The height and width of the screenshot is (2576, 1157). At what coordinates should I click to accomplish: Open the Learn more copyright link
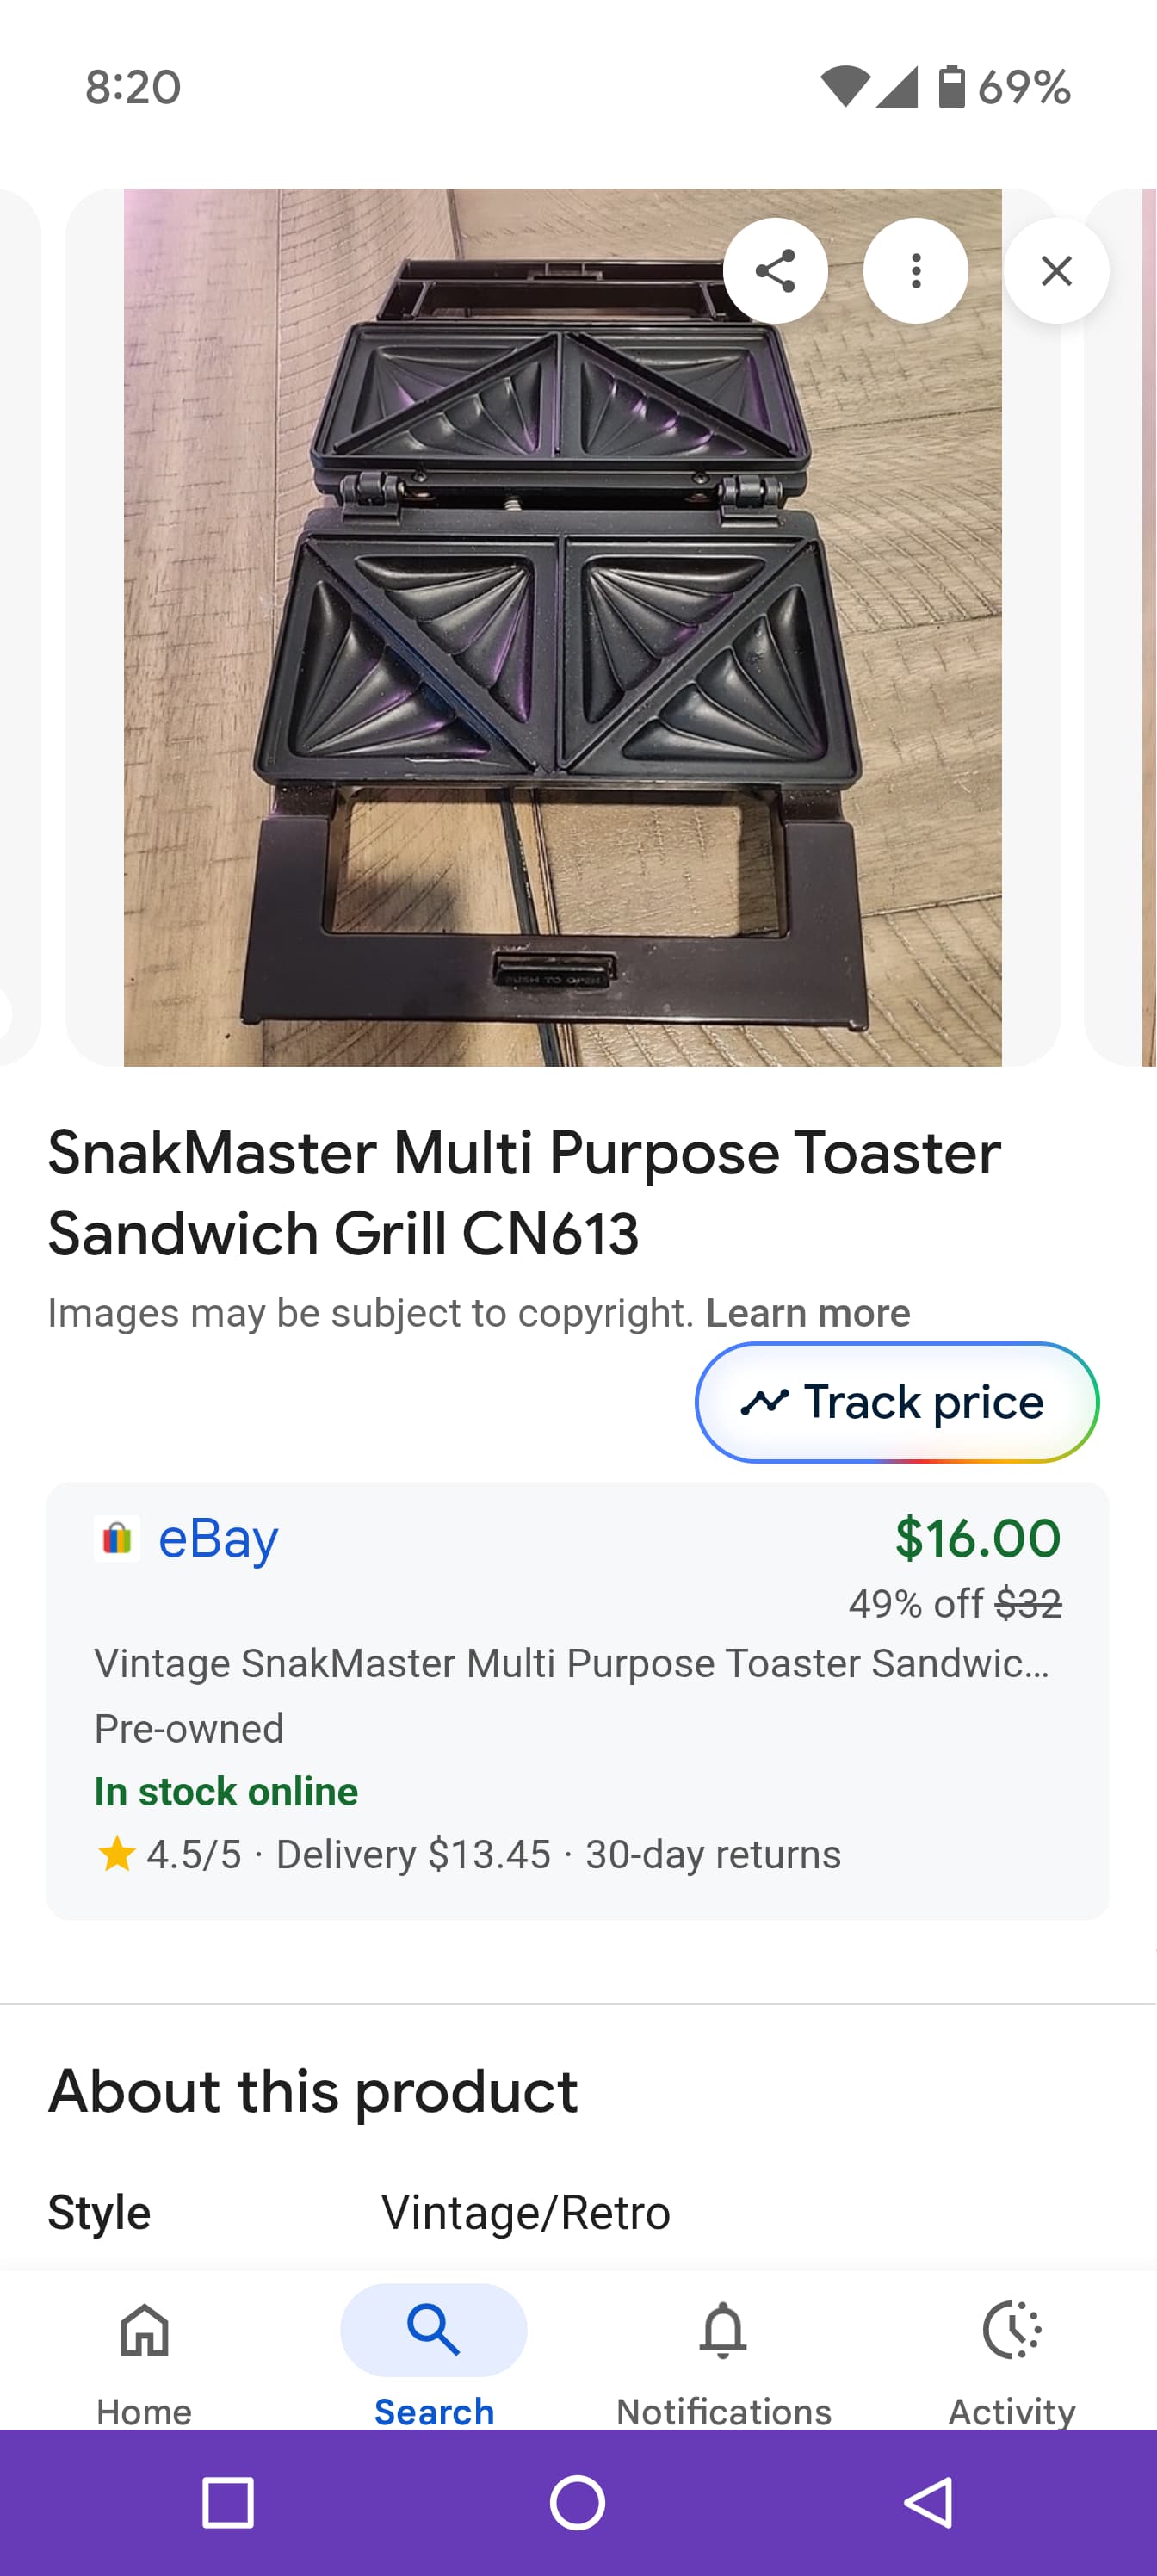tap(808, 1312)
